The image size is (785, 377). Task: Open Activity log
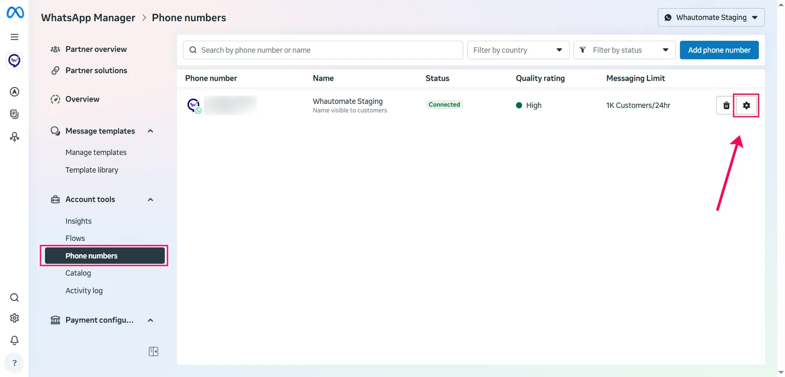coord(84,291)
